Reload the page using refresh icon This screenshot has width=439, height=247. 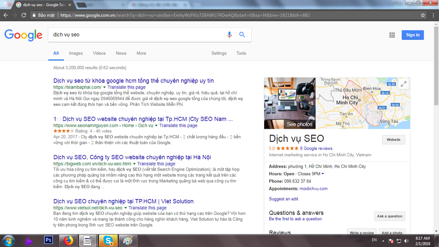24,15
